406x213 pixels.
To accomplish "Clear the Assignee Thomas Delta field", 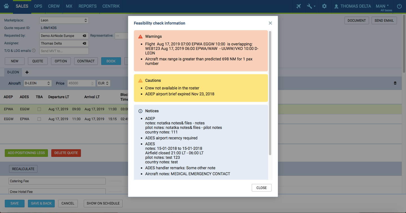I will (84, 43).
